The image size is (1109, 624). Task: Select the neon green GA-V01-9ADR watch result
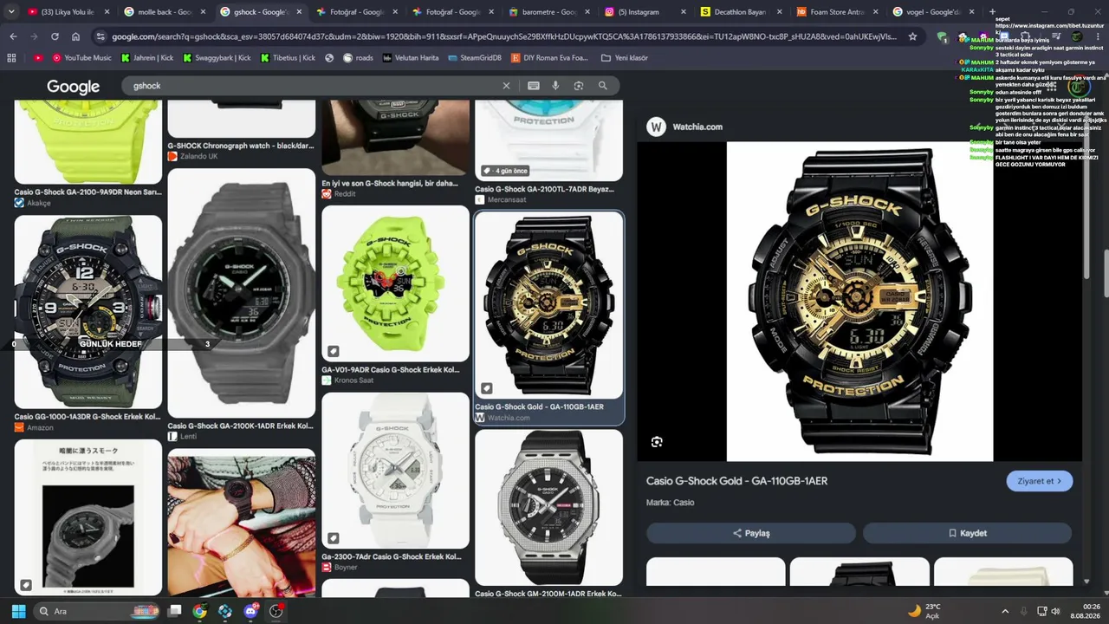(x=395, y=283)
